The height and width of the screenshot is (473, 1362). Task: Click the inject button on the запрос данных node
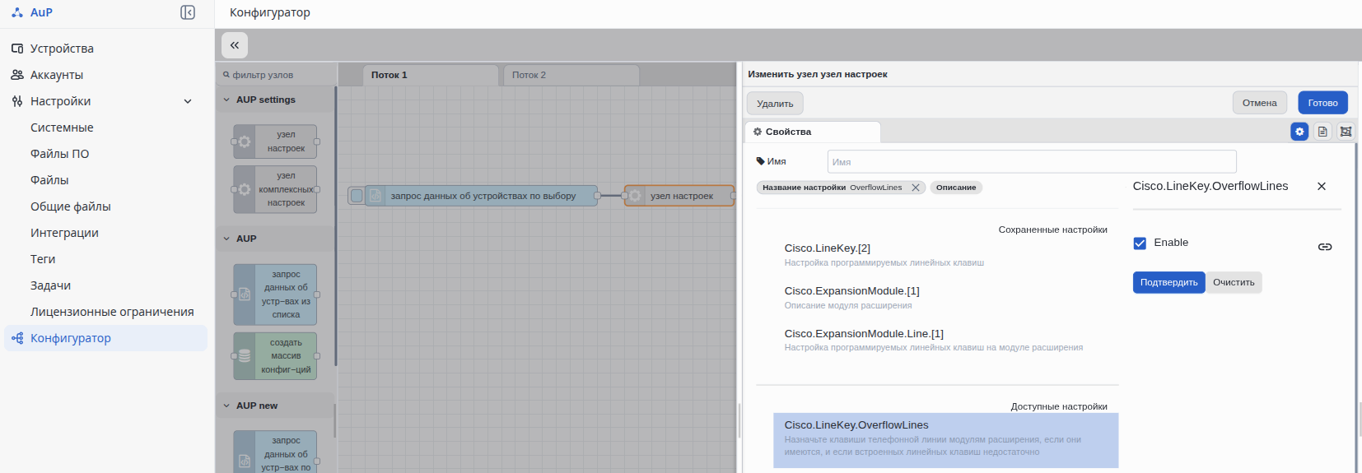357,196
